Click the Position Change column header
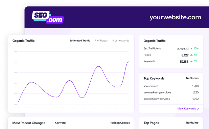209x129 pixels. click(120, 123)
